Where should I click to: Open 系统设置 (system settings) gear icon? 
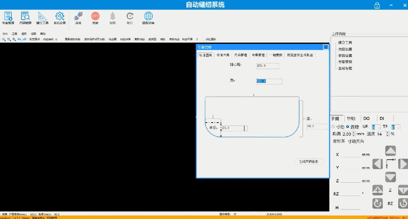point(60,18)
